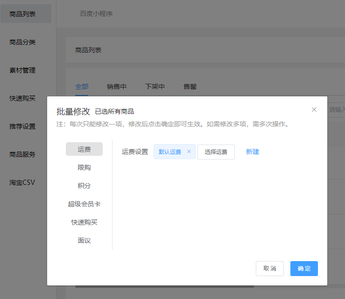Image resolution: width=345 pixels, height=299 pixels.
Task: Go to 商品分类 in sidebar
Action: tap(23, 42)
